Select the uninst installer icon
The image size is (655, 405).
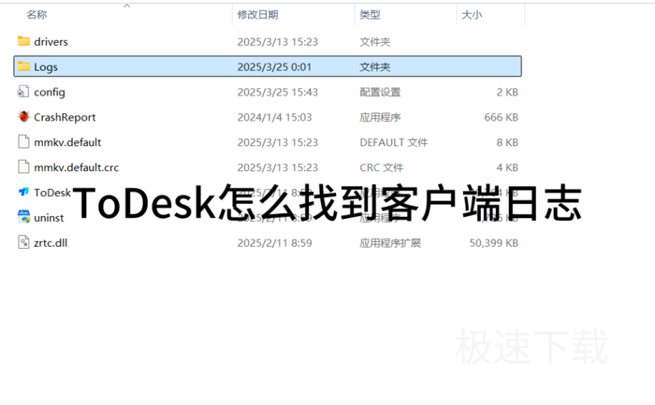pos(23,217)
